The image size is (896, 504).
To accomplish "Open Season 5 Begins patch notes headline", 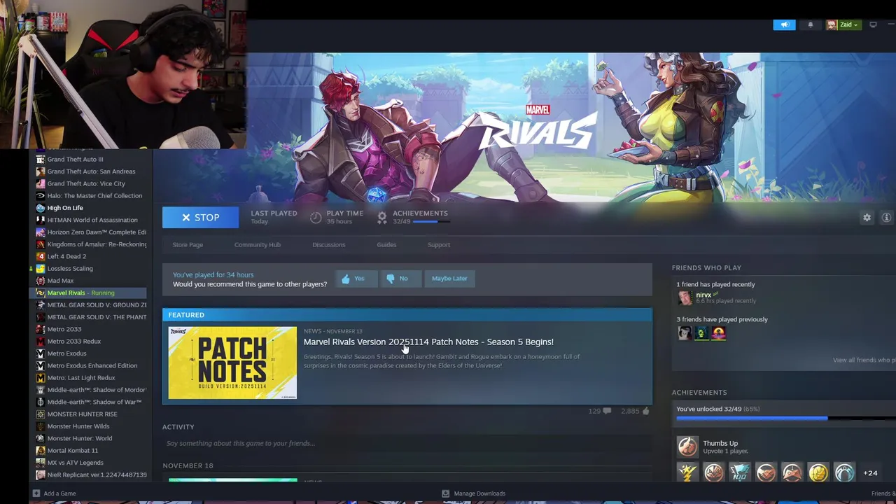I will pyautogui.click(x=428, y=342).
